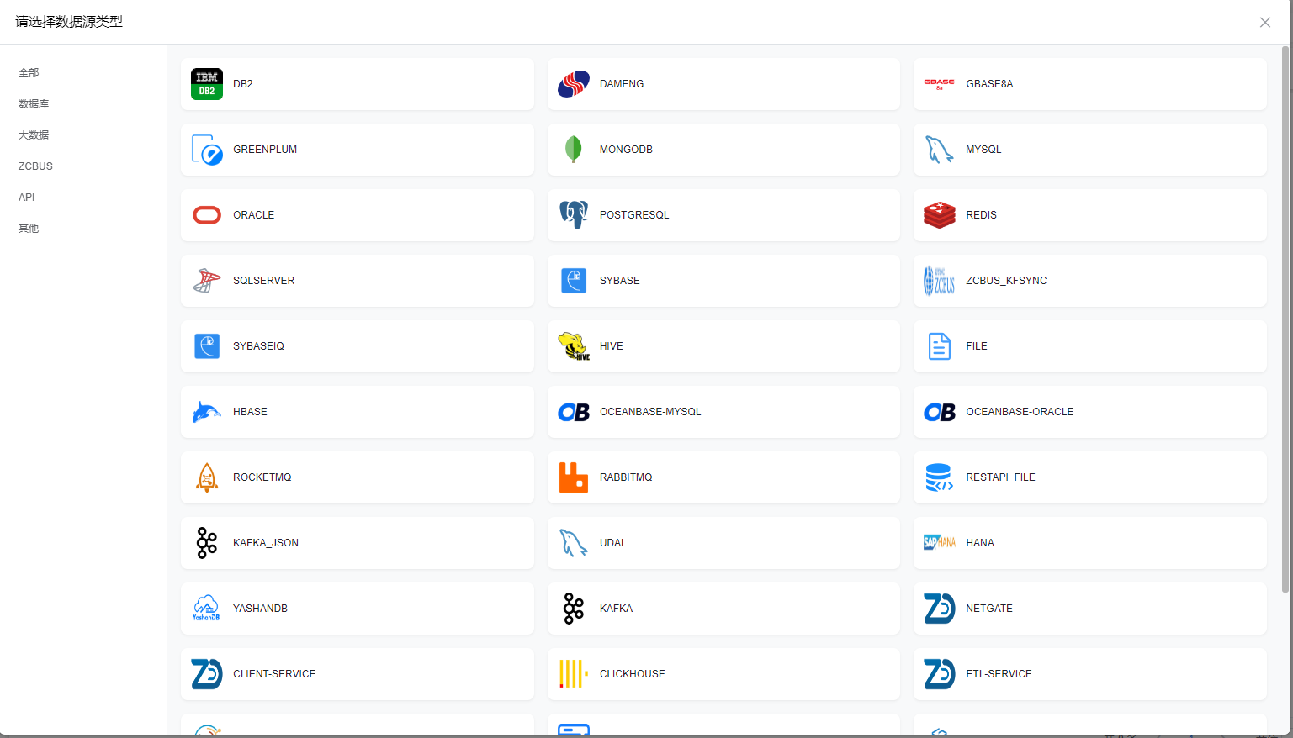Switch to 大数据 category
1293x738 pixels.
click(34, 135)
